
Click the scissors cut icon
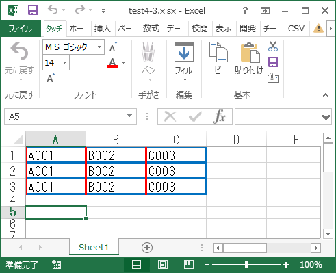point(273,47)
